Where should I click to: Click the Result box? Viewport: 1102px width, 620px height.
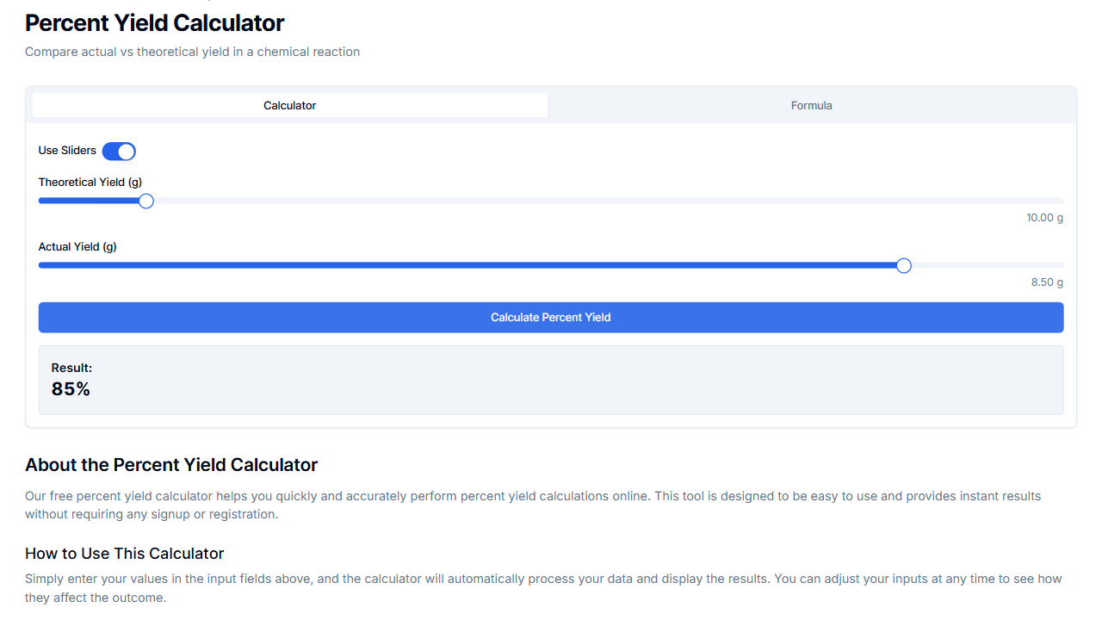pos(550,379)
